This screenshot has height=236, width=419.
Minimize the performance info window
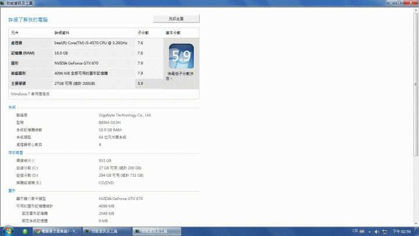point(390,3)
